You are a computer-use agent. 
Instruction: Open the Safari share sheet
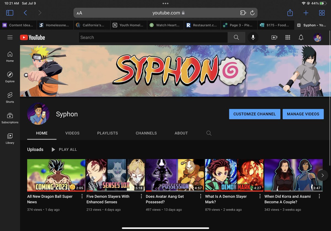pyautogui.click(x=290, y=12)
